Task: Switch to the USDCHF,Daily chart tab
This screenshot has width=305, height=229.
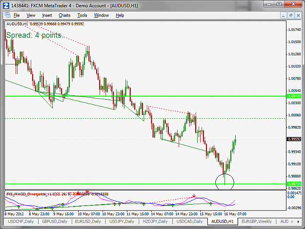Action: [21, 221]
